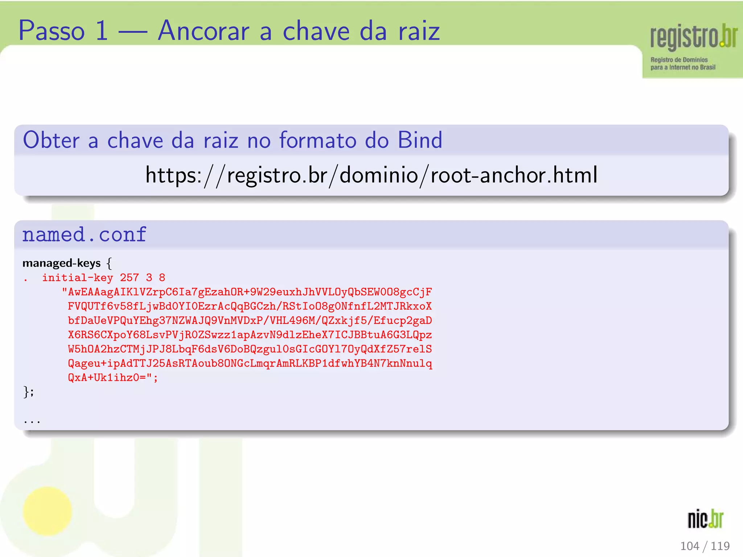Click the key line starting with X6RS6CXpoY68LsvPVjR0

point(250,335)
